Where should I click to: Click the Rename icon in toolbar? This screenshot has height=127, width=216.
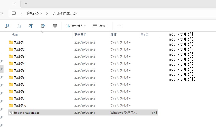coord(31,26)
